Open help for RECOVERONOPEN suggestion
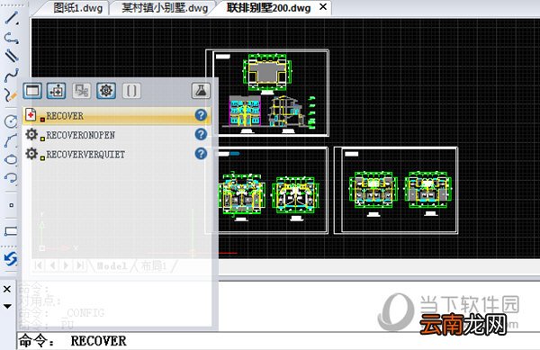This screenshot has height=350, width=540. (201, 135)
